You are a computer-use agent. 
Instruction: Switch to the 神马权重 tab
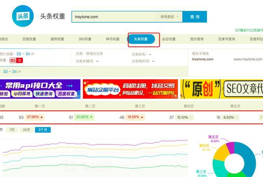[113, 39]
